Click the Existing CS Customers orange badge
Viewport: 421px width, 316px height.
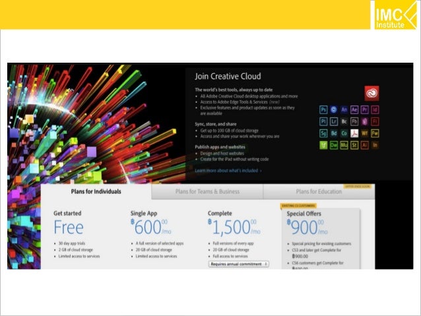tap(298, 206)
